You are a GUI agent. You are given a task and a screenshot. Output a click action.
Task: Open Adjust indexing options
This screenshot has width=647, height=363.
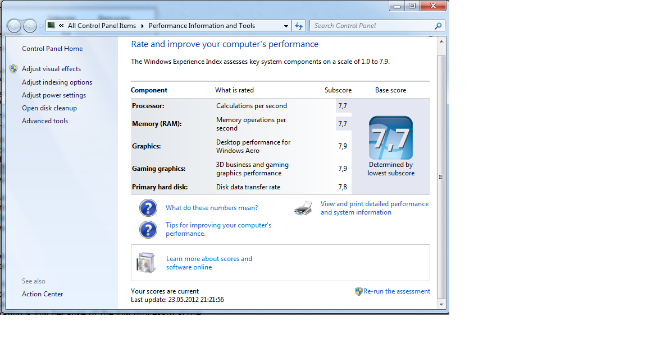click(57, 82)
